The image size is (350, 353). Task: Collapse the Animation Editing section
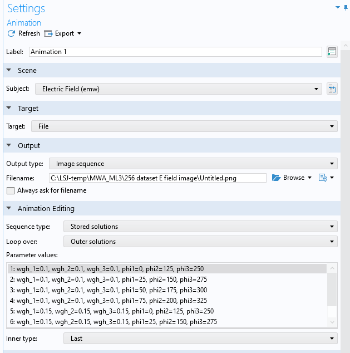pyautogui.click(x=9, y=209)
